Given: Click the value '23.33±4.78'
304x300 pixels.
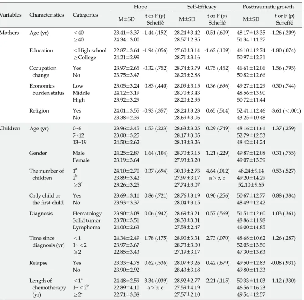Looking at the screenshot, I should [x=126, y=263].
